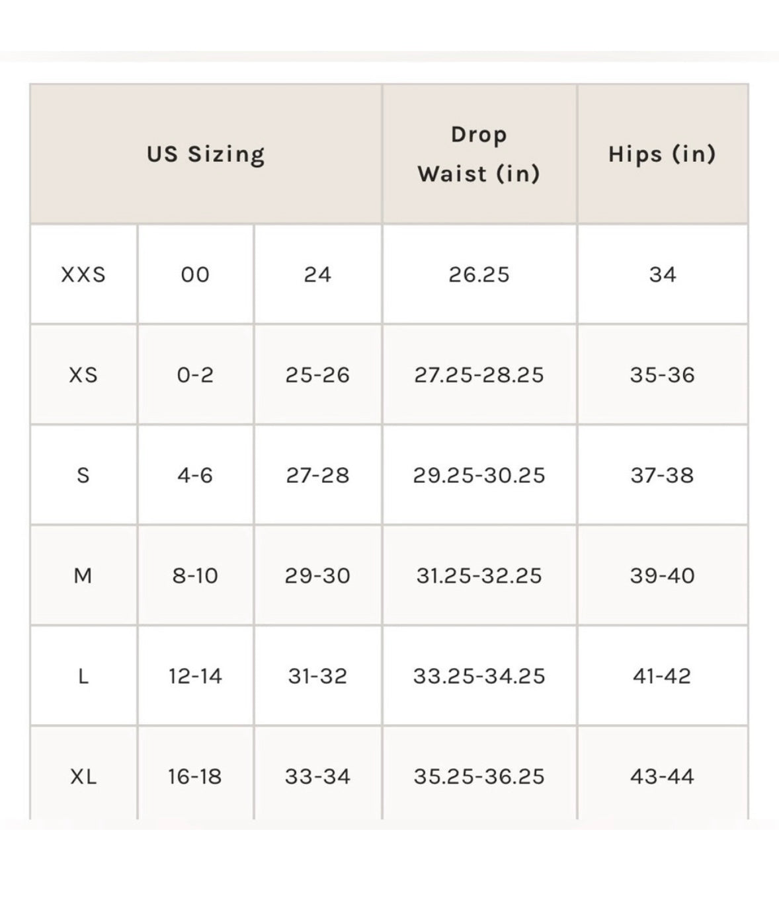This screenshot has height=921, width=779.
Task: Click the 00 numeric size cell
Action: click(195, 274)
